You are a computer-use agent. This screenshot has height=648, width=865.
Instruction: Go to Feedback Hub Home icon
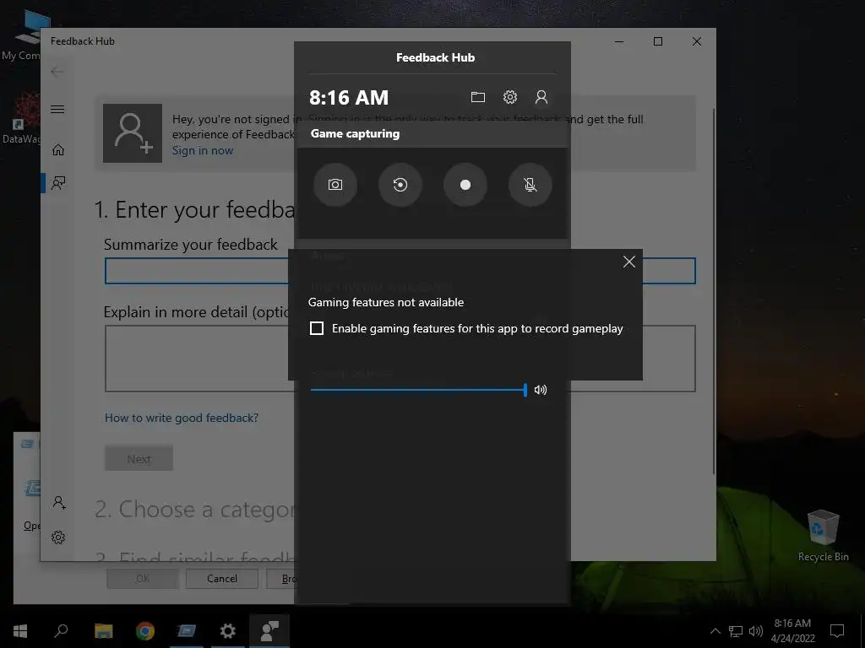(58, 150)
